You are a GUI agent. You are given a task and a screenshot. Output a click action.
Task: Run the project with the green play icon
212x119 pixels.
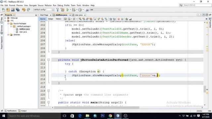[68, 10]
